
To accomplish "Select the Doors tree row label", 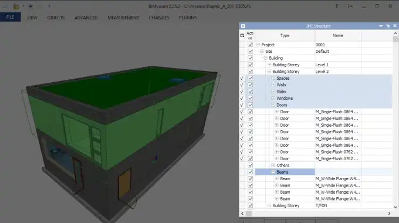I will coord(282,105).
